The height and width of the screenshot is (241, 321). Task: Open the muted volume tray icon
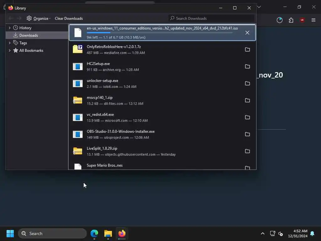[281, 233]
